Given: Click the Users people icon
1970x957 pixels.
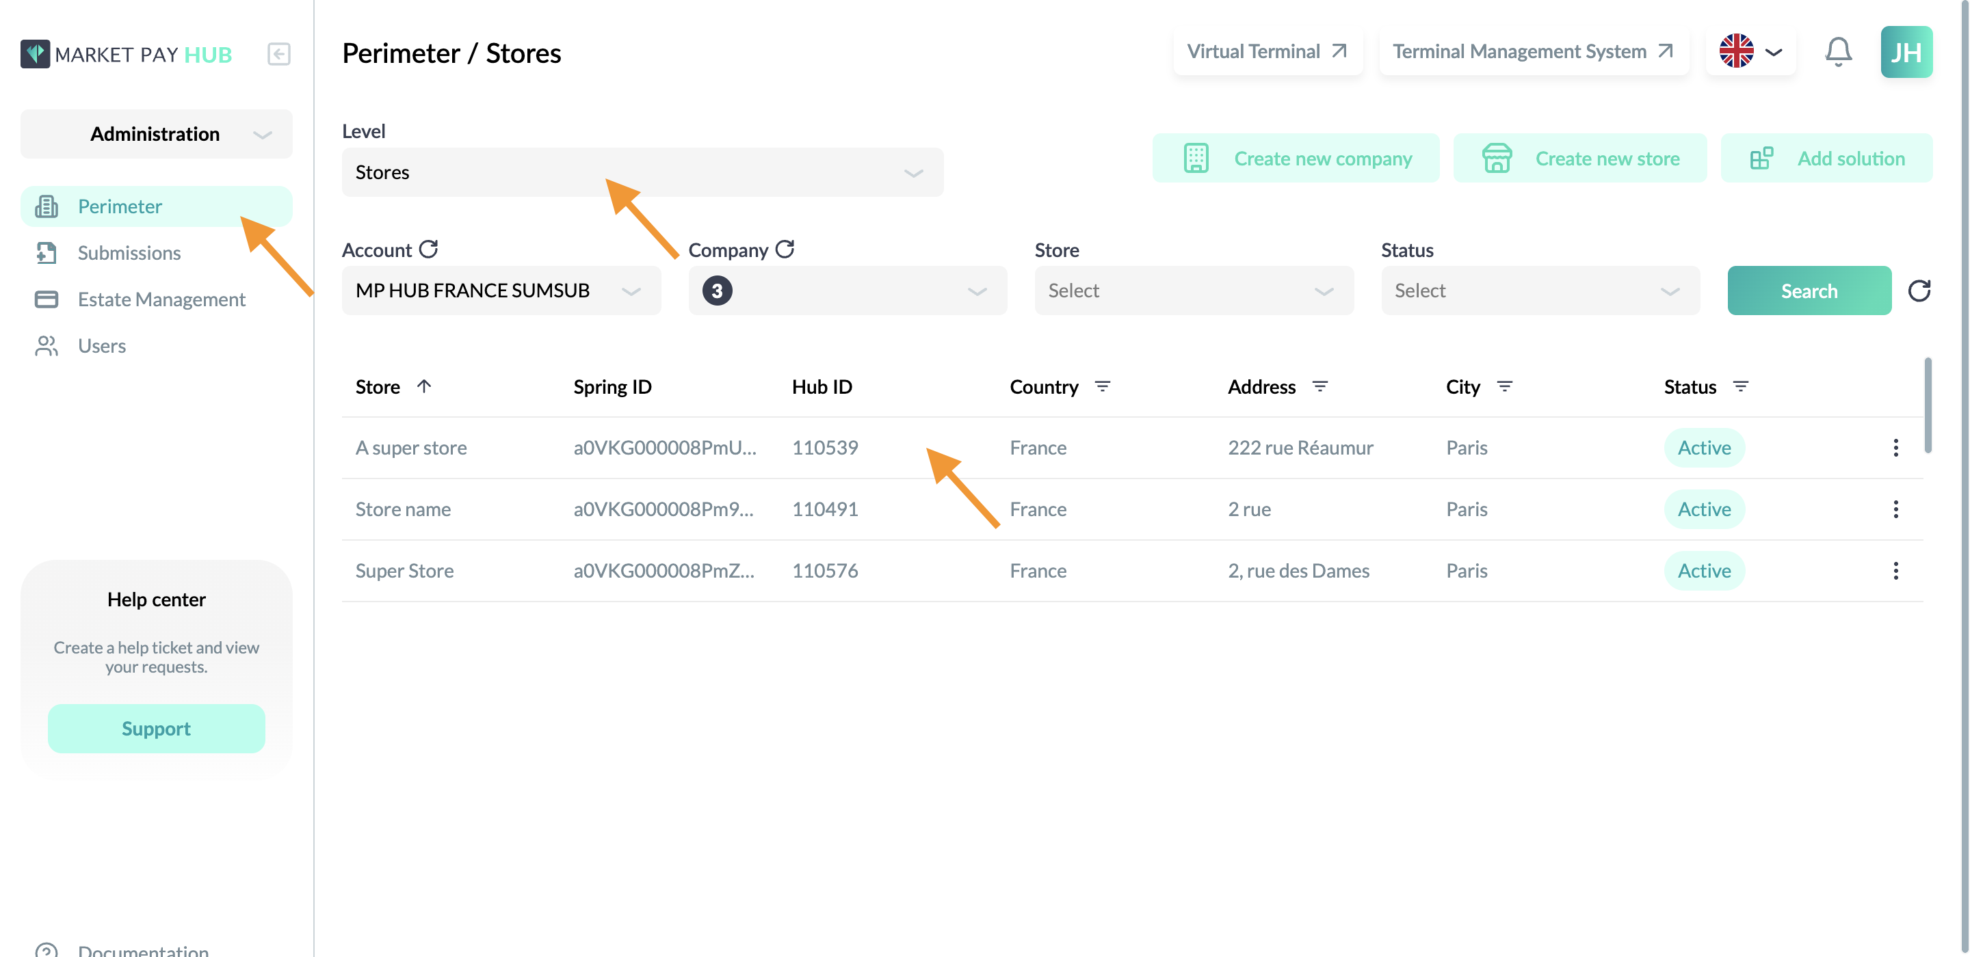Looking at the screenshot, I should (47, 347).
